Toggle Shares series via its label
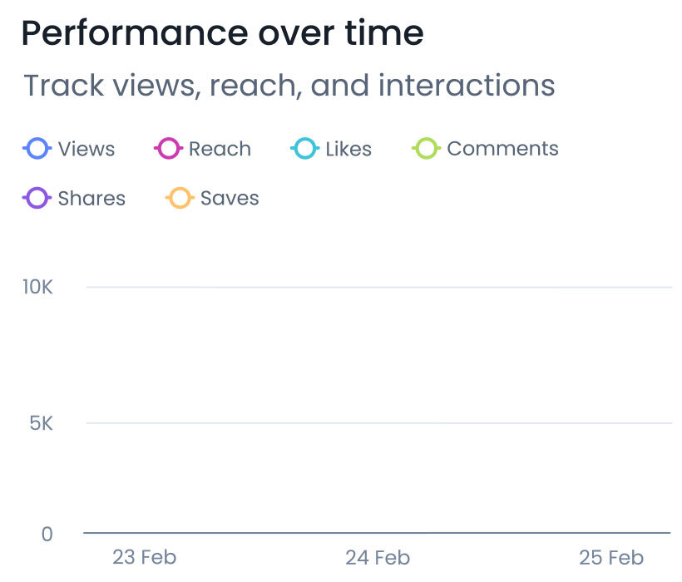The image size is (682, 582). coord(91,198)
